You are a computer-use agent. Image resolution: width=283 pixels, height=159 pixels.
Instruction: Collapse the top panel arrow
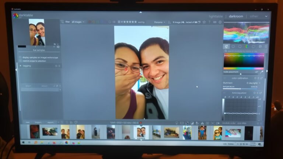coord(141,12)
